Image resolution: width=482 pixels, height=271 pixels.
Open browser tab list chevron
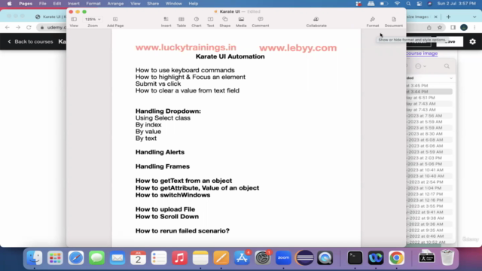(474, 17)
